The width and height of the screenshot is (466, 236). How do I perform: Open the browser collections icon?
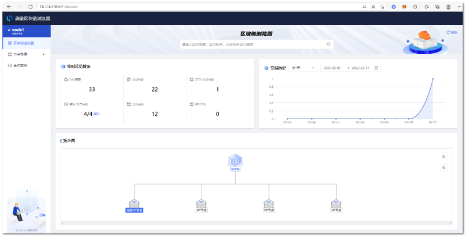437,7
